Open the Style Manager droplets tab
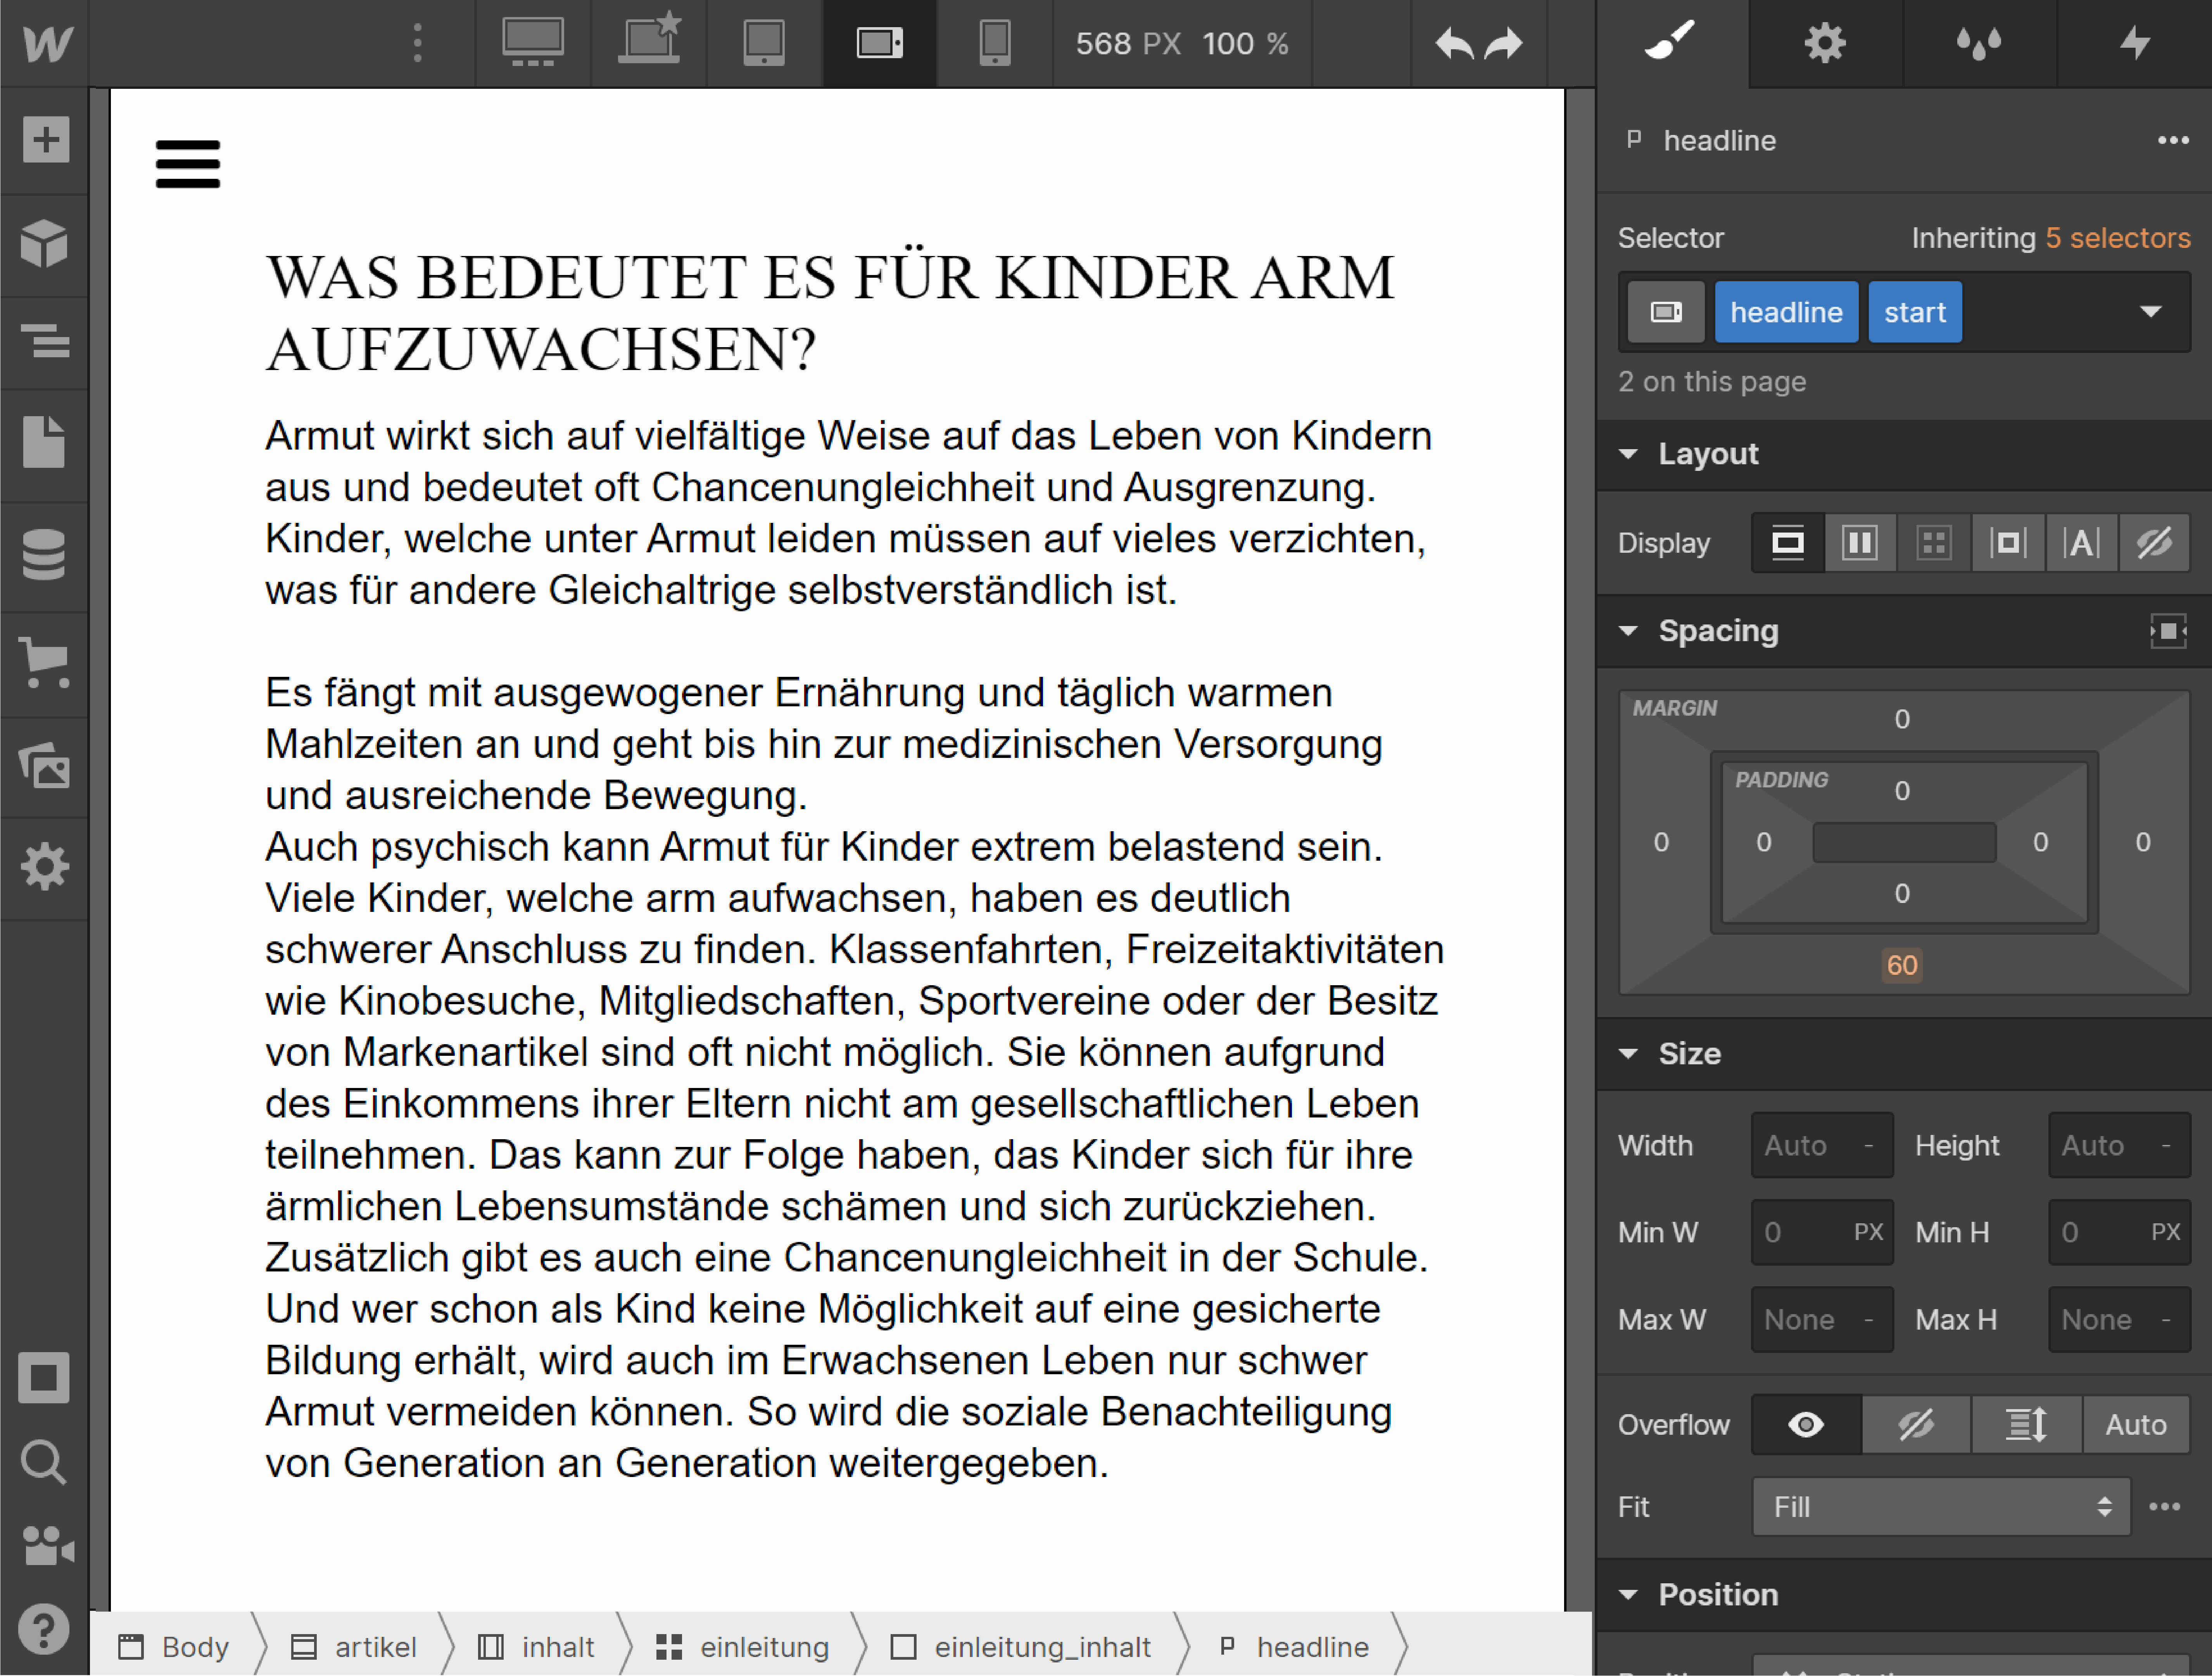2212x1676 pixels. pos(1979,43)
